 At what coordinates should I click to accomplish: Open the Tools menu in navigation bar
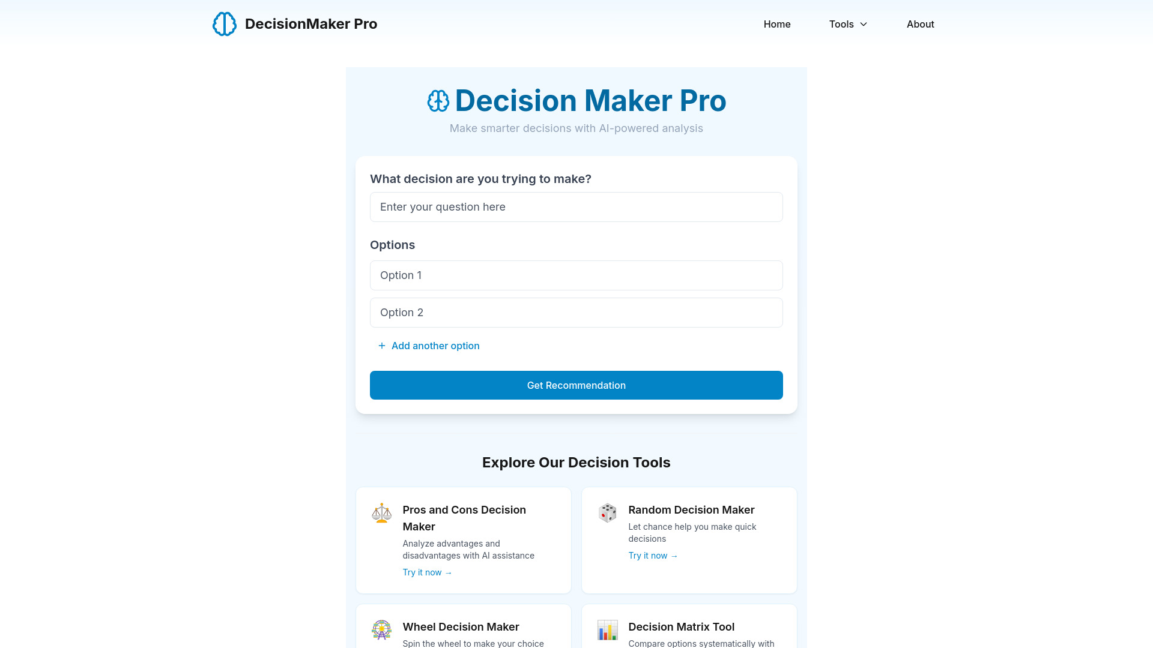point(848,24)
